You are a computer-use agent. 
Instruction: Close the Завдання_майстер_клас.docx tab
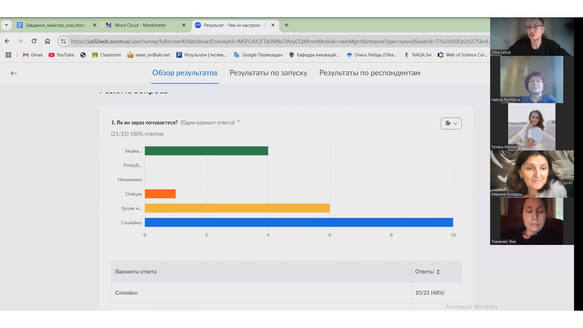(x=95, y=25)
